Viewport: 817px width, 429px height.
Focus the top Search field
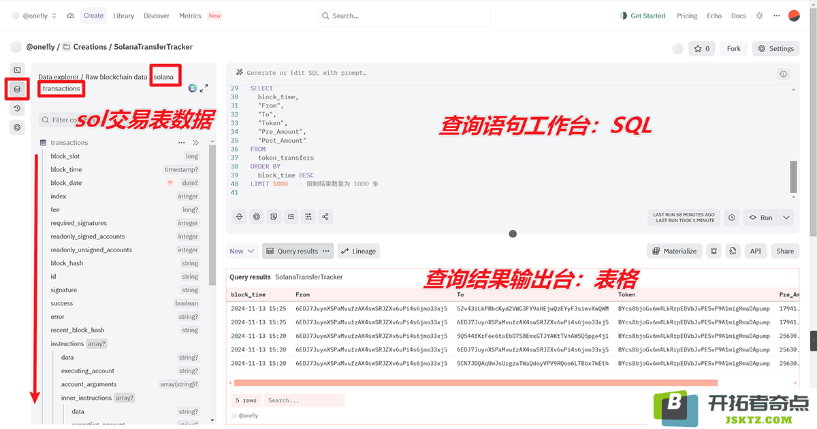[x=404, y=16]
